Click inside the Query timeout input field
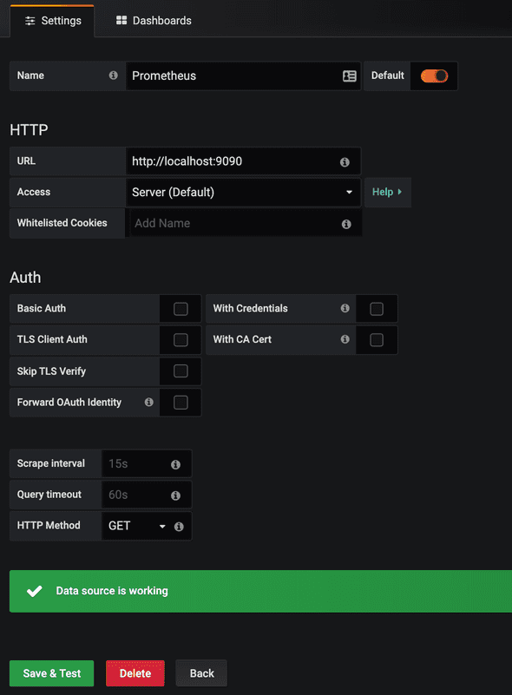This screenshot has height=695, width=512. click(139, 495)
